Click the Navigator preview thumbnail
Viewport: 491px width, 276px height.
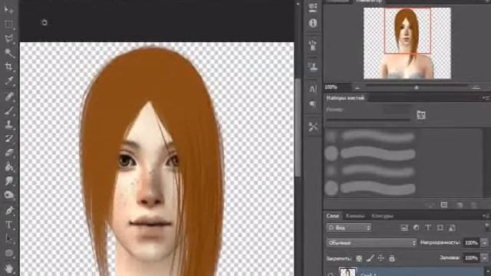click(x=407, y=43)
